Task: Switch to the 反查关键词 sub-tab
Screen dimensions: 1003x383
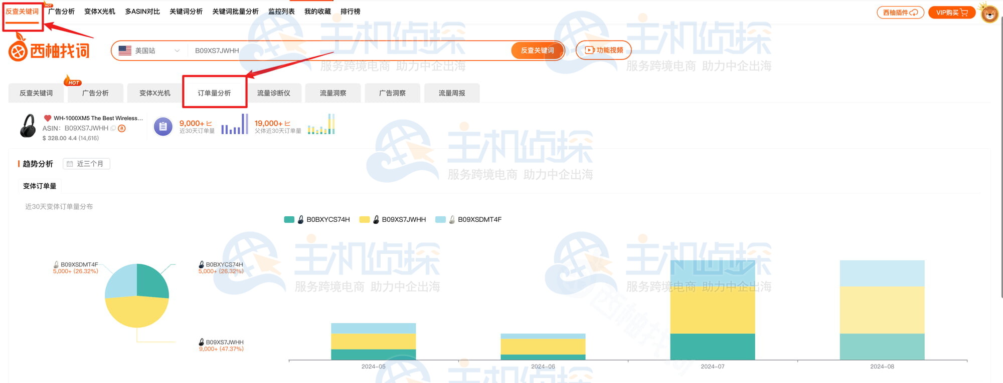Action: coord(36,93)
